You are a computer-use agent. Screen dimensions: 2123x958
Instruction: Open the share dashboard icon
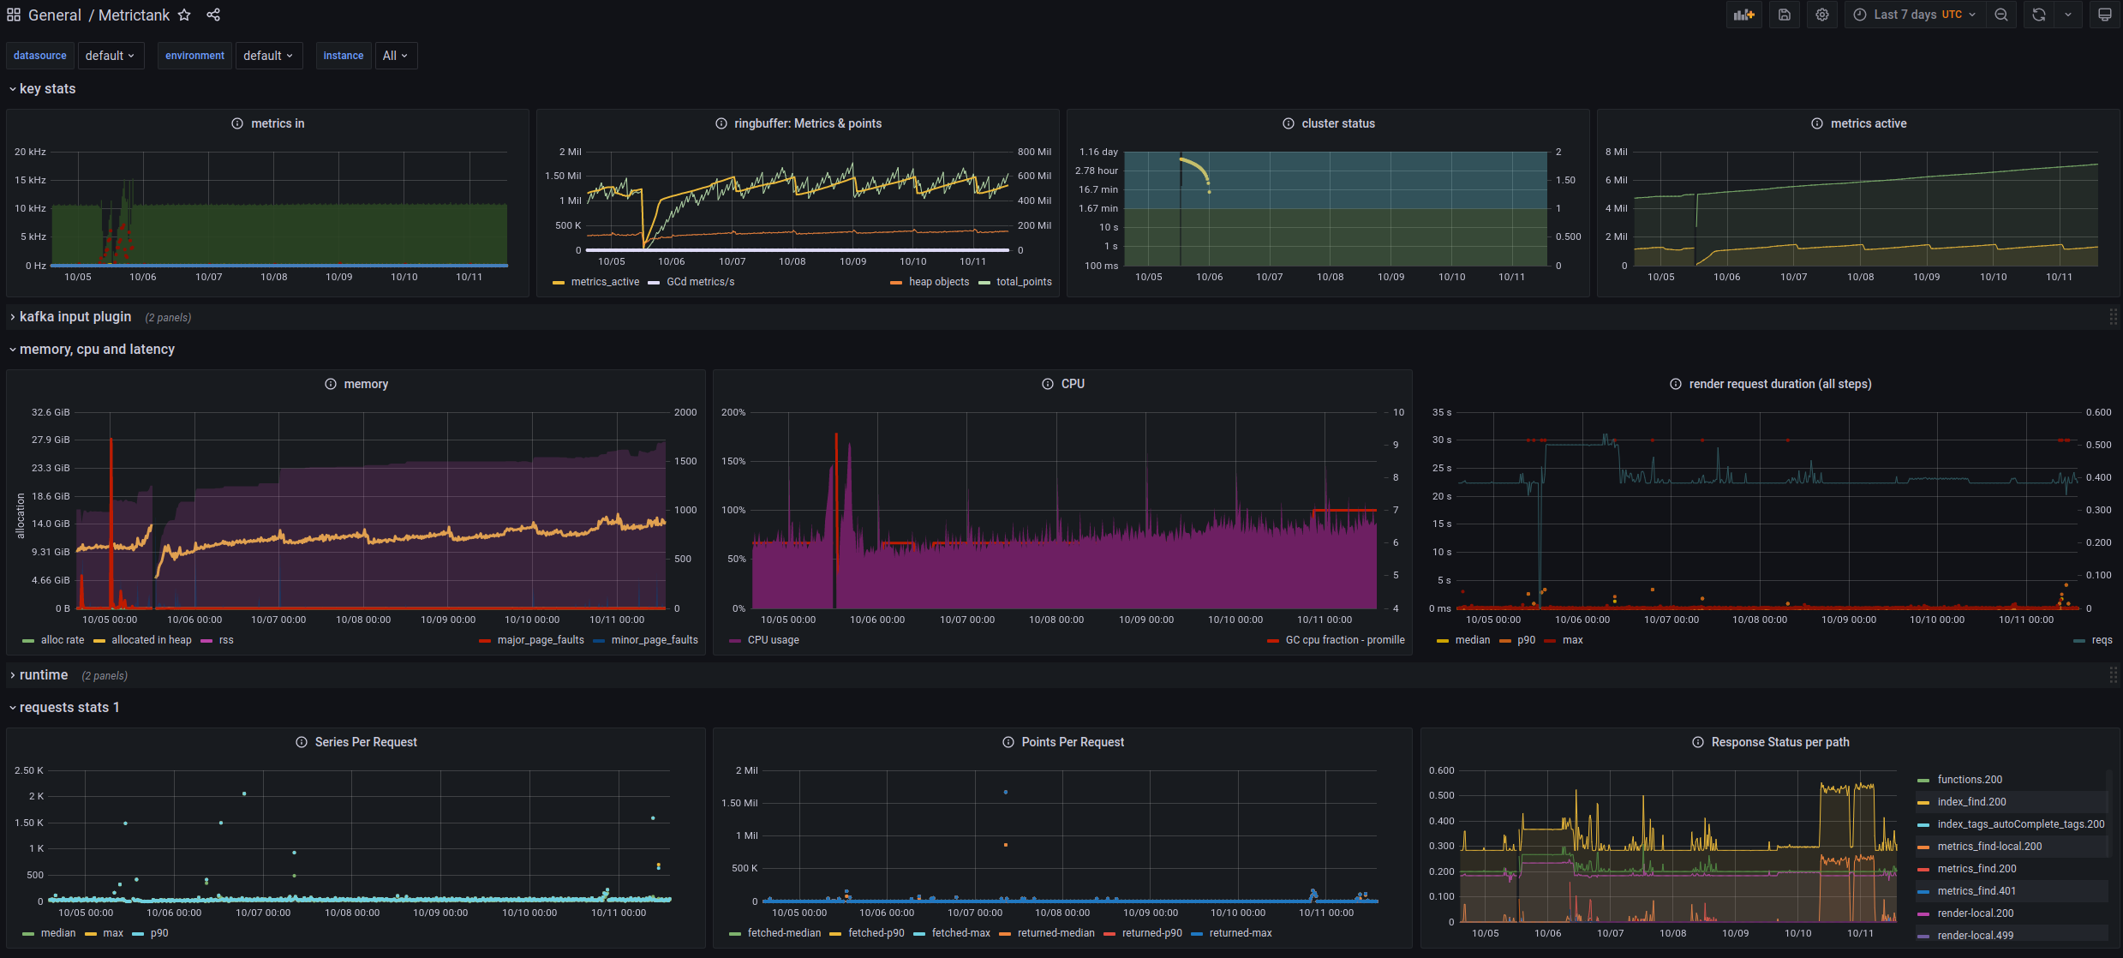pos(212,15)
